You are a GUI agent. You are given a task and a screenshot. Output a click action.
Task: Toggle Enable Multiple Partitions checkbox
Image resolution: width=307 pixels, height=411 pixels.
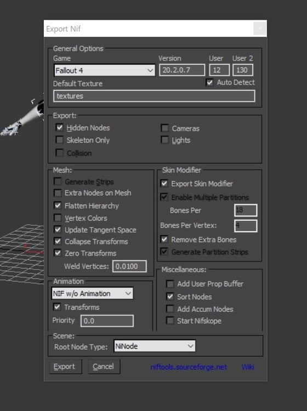pos(164,197)
